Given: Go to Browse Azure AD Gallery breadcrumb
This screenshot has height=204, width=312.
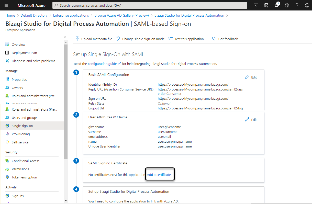Looking at the screenshot, I should tap(122, 15).
